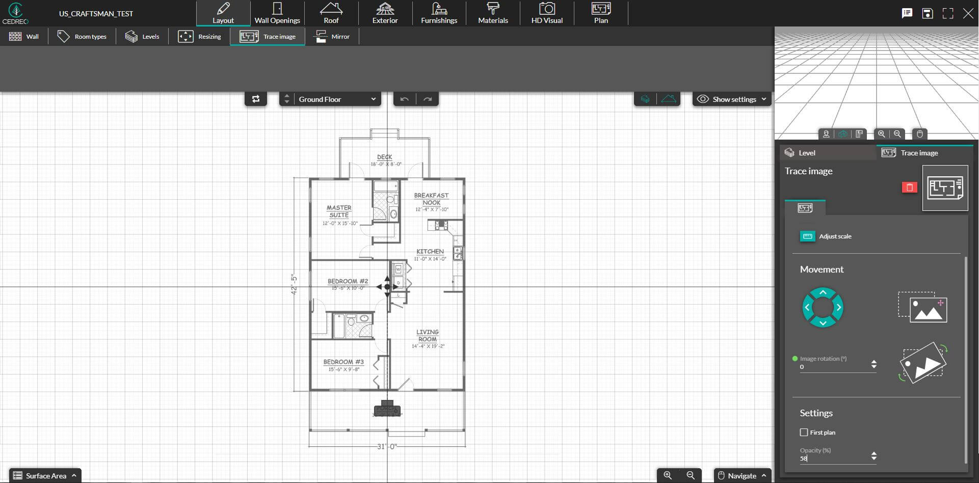The width and height of the screenshot is (979, 483).
Task: Increase the Opacity value with the stepper
Action: 874,454
